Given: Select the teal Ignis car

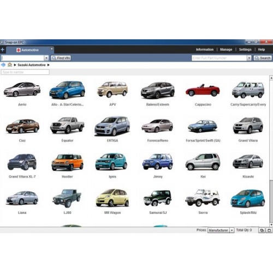Looking at the screenshot, I should (x=111, y=162).
